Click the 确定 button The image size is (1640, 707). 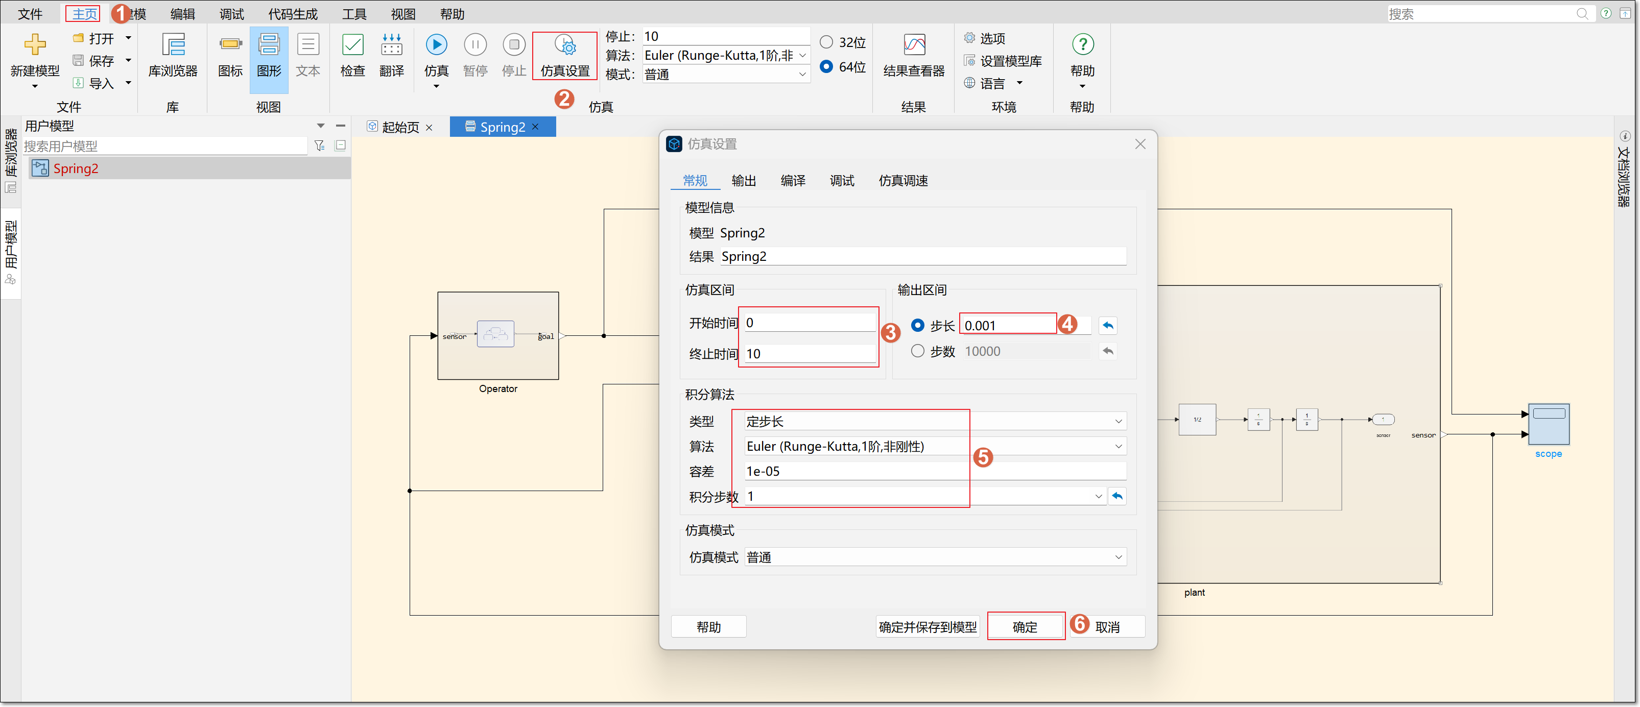(x=1025, y=627)
